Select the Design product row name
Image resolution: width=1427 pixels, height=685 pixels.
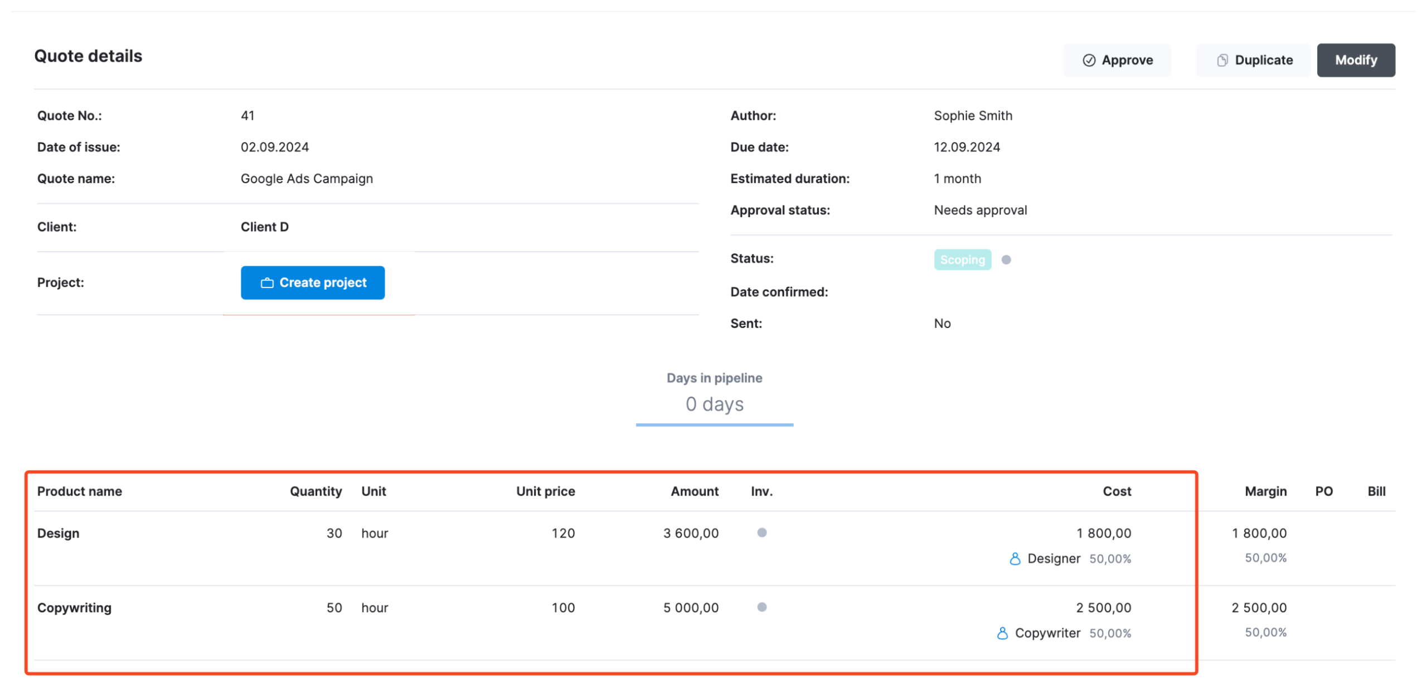click(58, 533)
